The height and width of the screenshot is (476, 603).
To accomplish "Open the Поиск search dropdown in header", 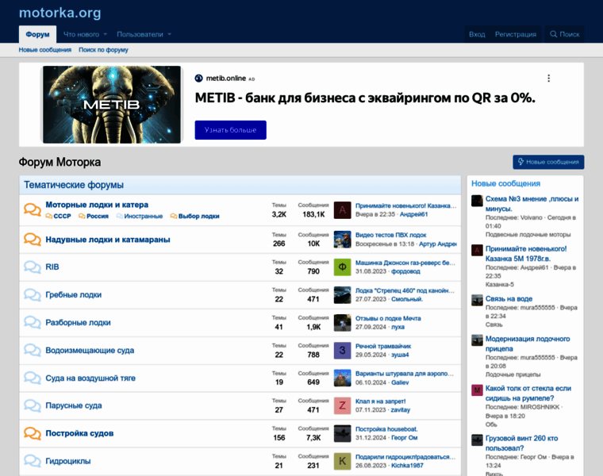I will pos(564,34).
